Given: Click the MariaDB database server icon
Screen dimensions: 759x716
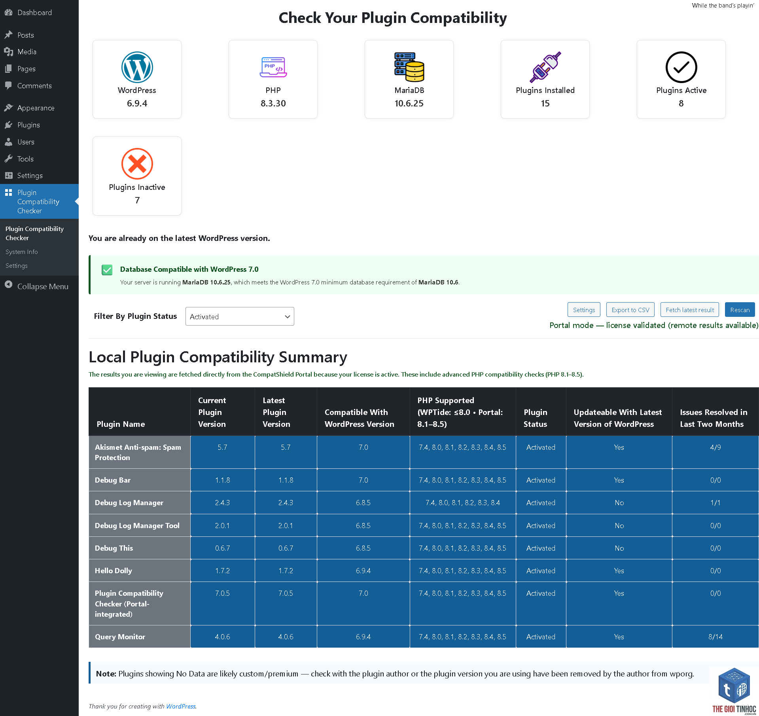Looking at the screenshot, I should click(x=409, y=67).
